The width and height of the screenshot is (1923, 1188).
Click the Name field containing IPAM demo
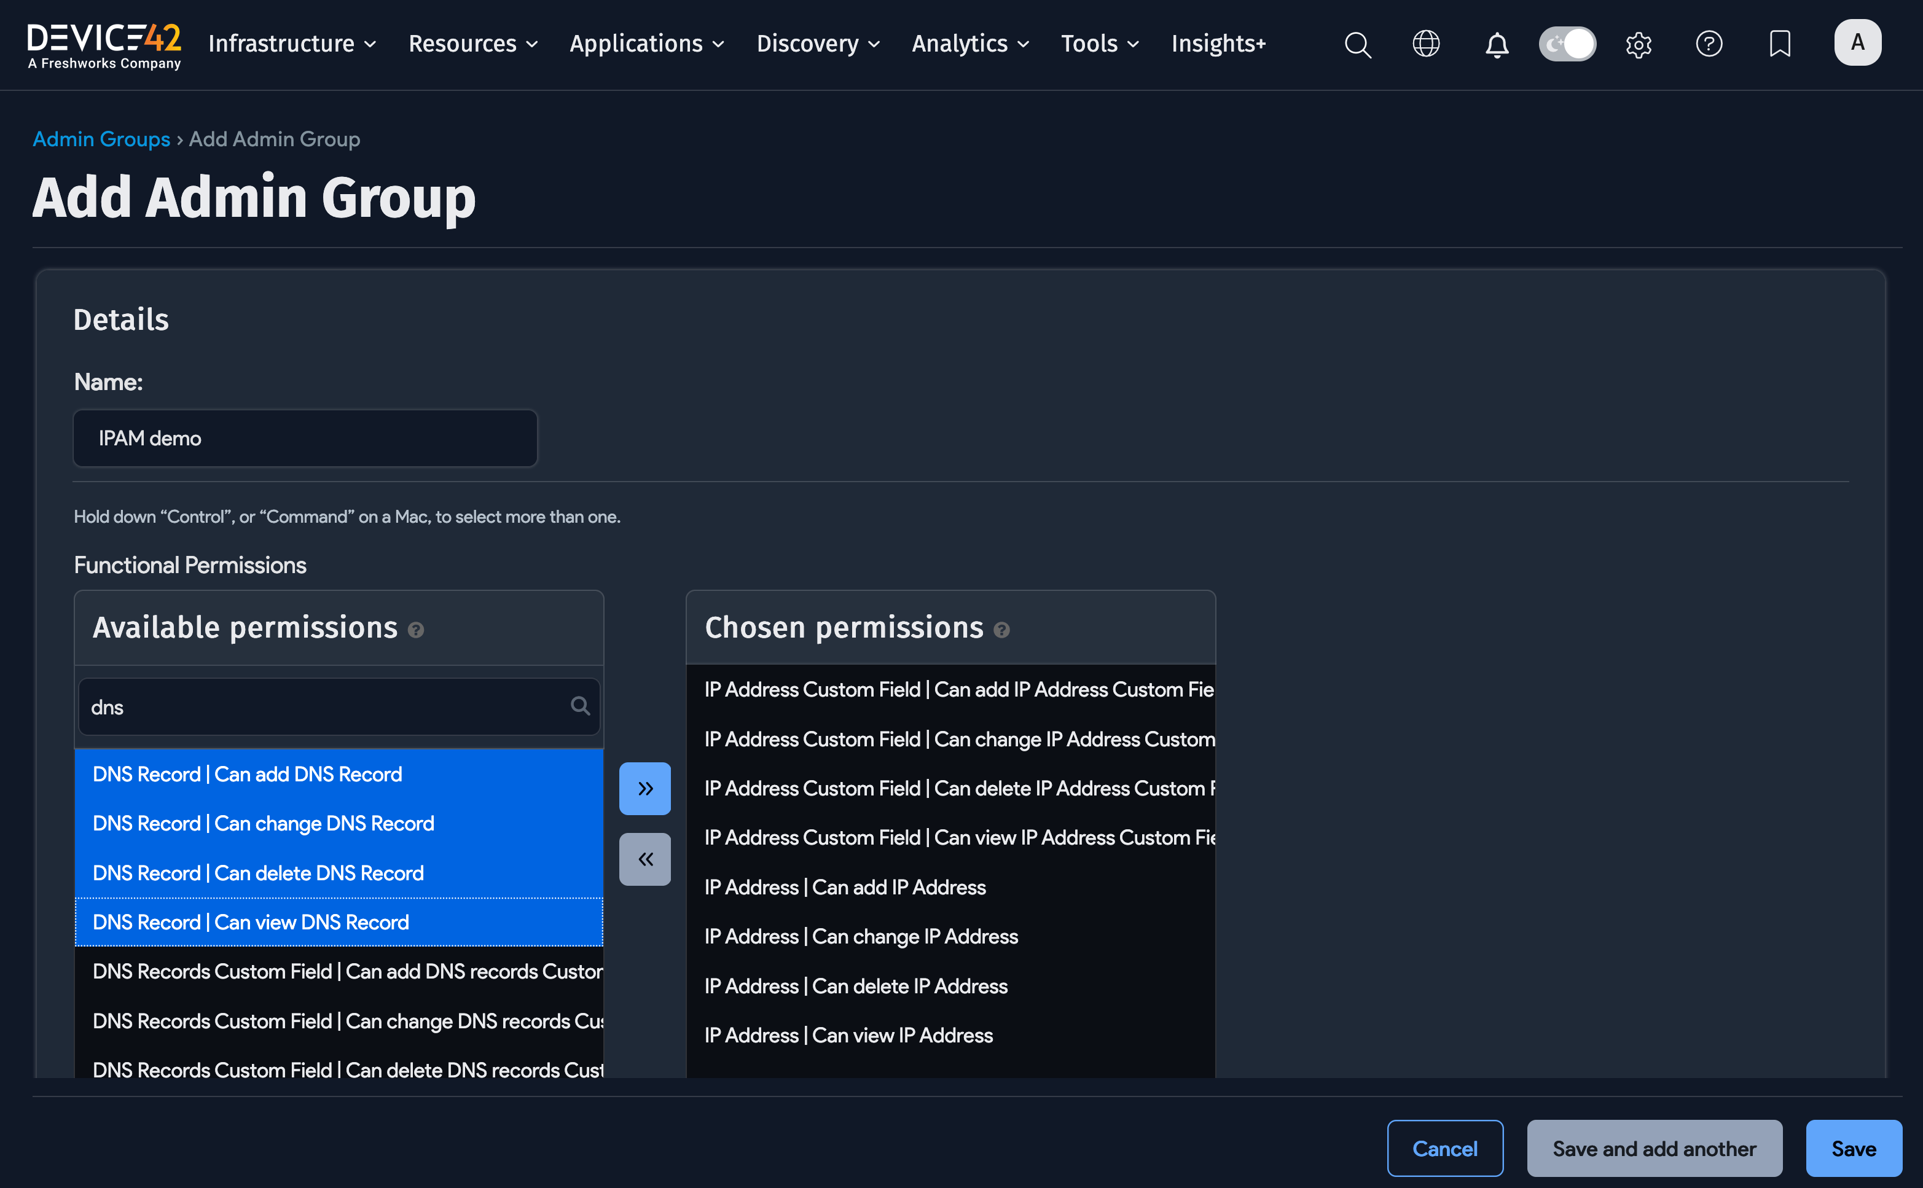point(305,439)
